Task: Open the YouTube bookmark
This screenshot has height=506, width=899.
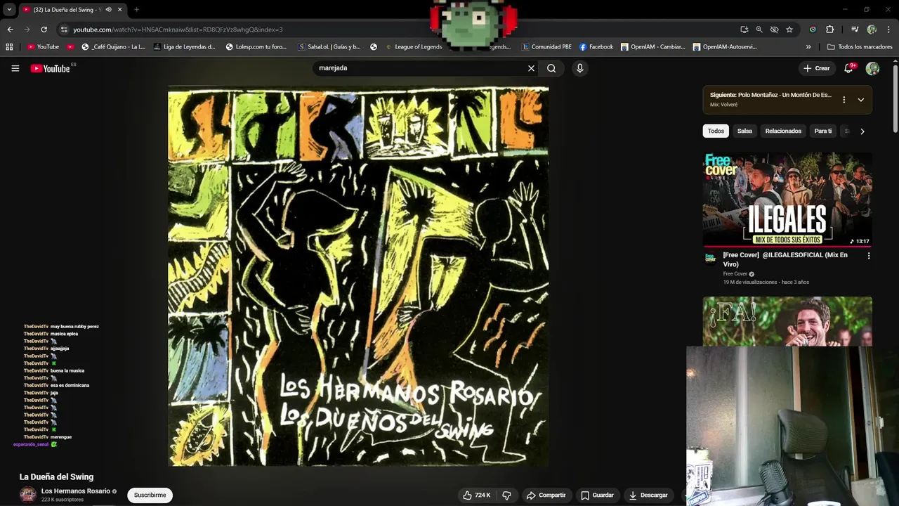Action: coord(43,47)
